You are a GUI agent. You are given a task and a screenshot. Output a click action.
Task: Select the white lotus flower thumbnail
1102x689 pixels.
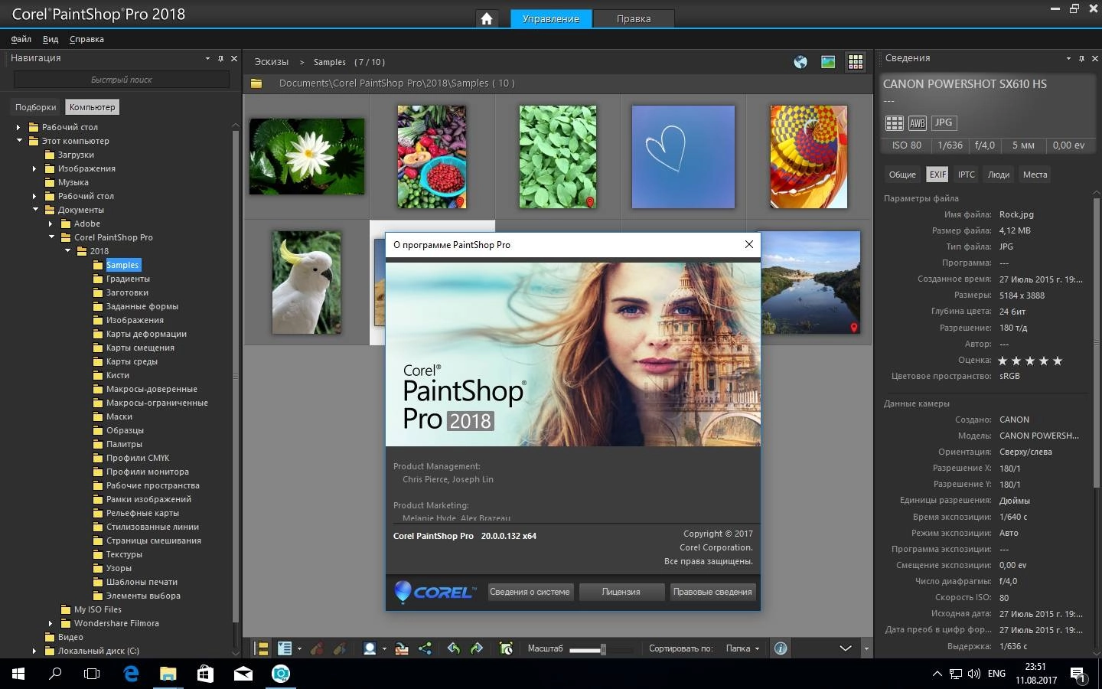click(307, 156)
